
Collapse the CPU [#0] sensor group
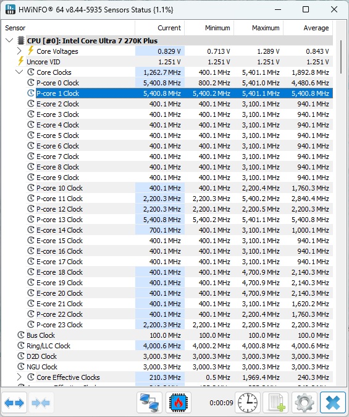[x=9, y=40]
